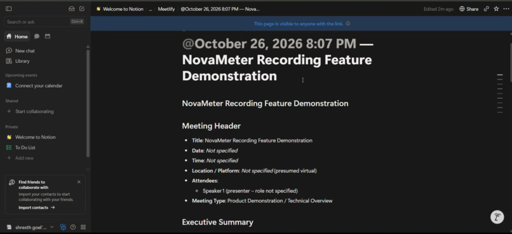
Task: Create a new page with the compose icon
Action: 82,9
